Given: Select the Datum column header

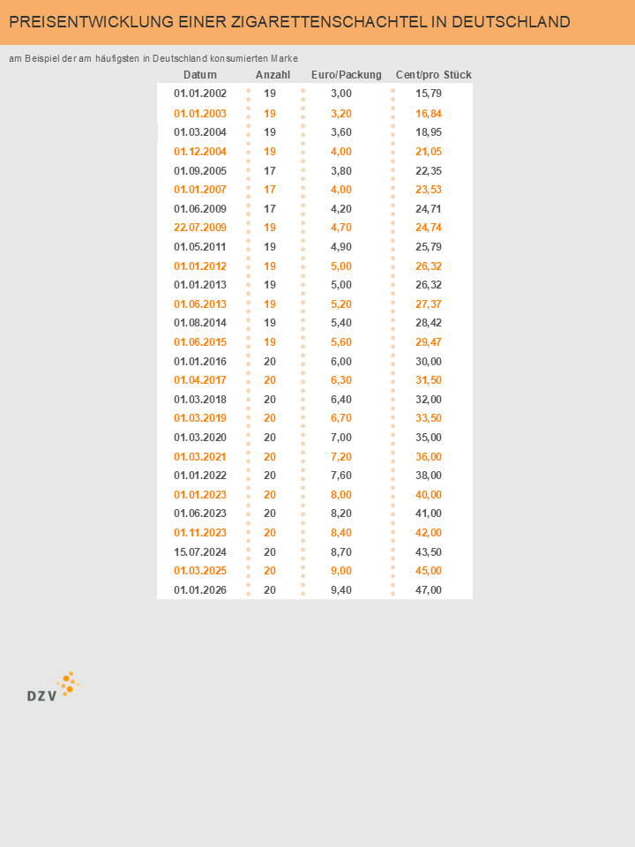Looking at the screenshot, I should point(200,75).
